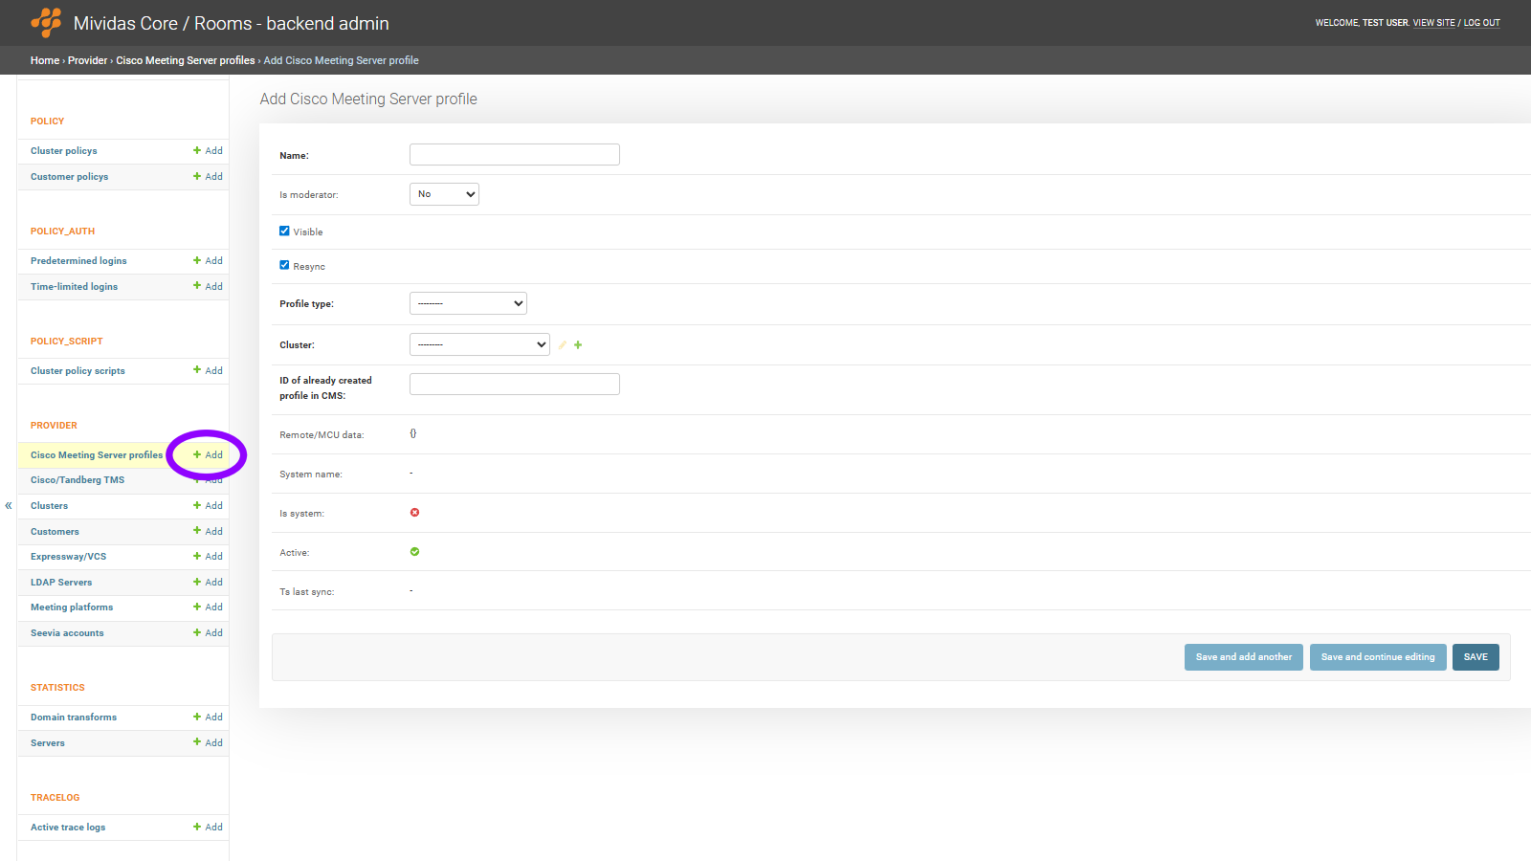Collapse the sidebar with the double-arrow icon
The image size is (1531, 861).
(9, 506)
